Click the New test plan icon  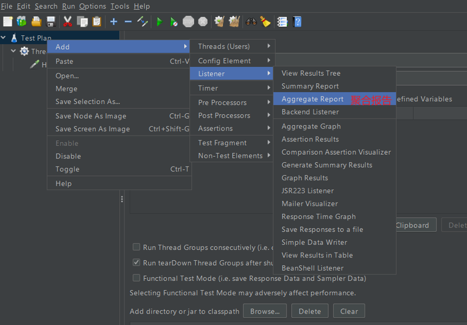pos(8,22)
